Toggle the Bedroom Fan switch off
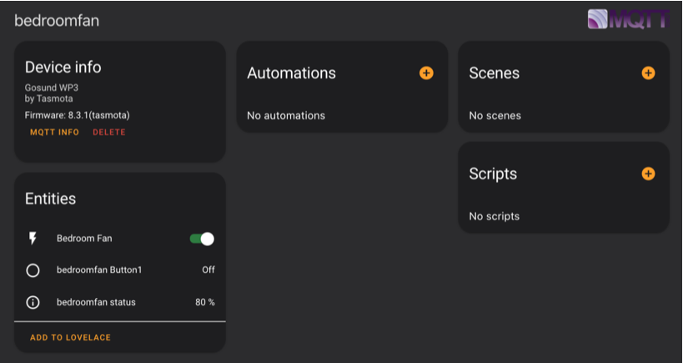The image size is (683, 363). point(202,239)
